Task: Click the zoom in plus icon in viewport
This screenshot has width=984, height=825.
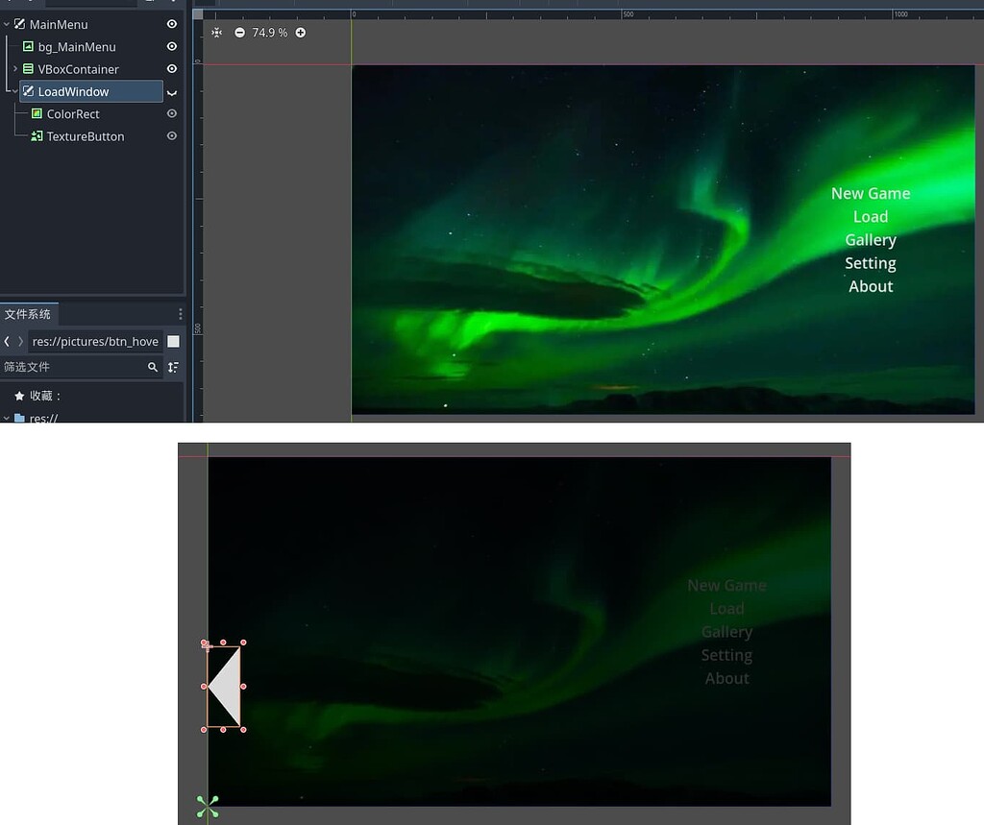Action: click(x=299, y=32)
